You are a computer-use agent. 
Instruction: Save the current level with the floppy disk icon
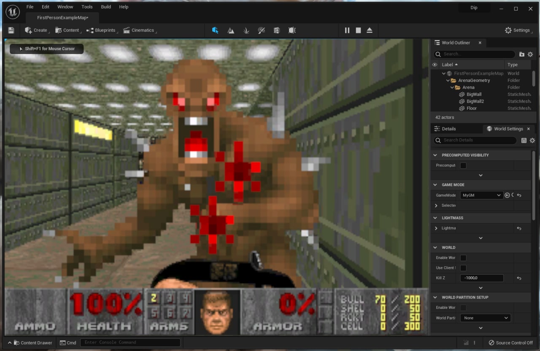(11, 30)
